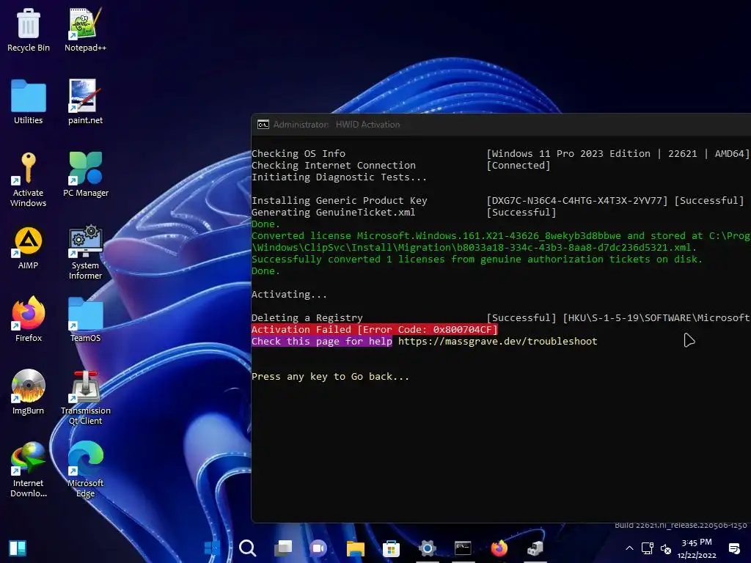Select Microsoft Edge desktop shortcut
This screenshot has height=563, width=751.
pos(85,470)
